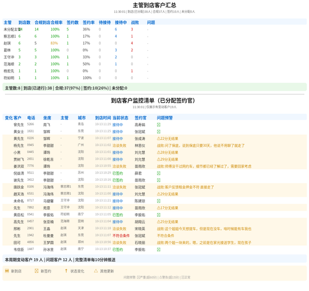
Task: Click the 状态变化 arrow legend icon
Action: (x=66, y=271)
